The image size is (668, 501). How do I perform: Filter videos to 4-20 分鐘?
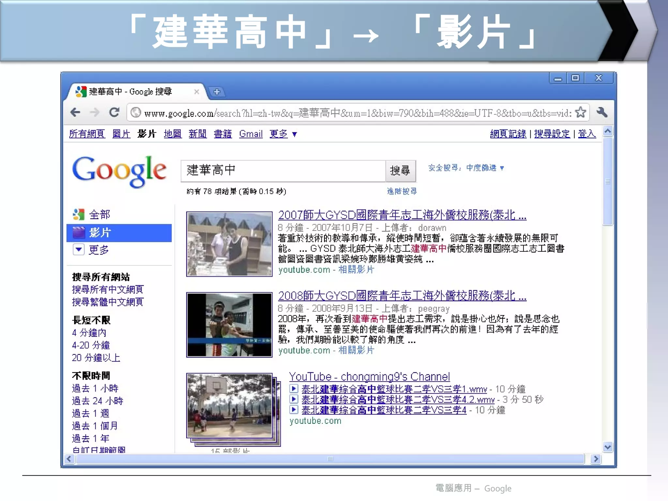[91, 345]
